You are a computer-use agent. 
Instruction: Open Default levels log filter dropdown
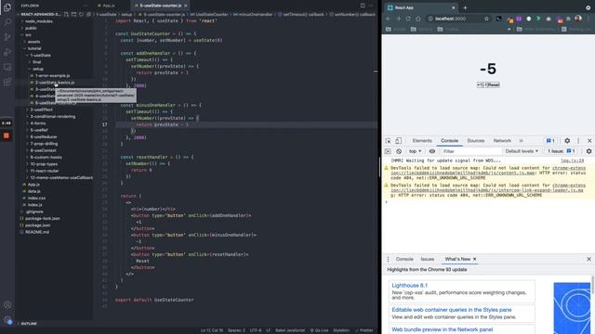coord(522,151)
